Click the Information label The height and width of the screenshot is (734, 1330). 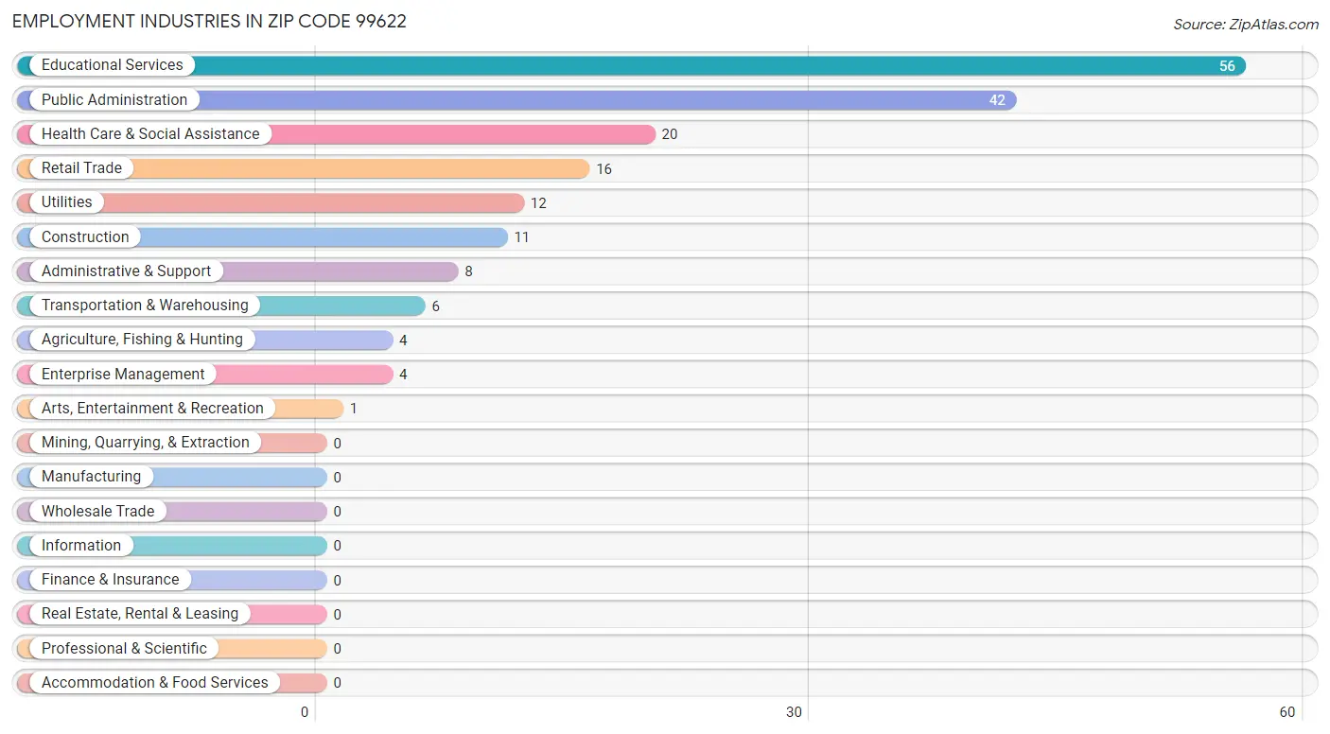pyautogui.click(x=81, y=546)
